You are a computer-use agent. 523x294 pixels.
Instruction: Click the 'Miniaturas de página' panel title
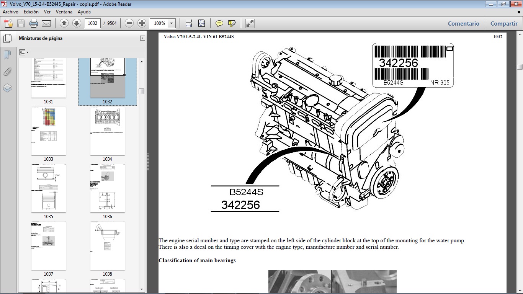[41, 38]
